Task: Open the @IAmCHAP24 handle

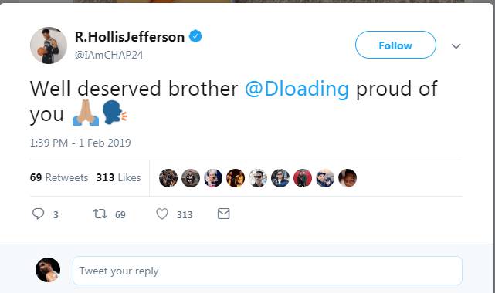Action: 109,55
